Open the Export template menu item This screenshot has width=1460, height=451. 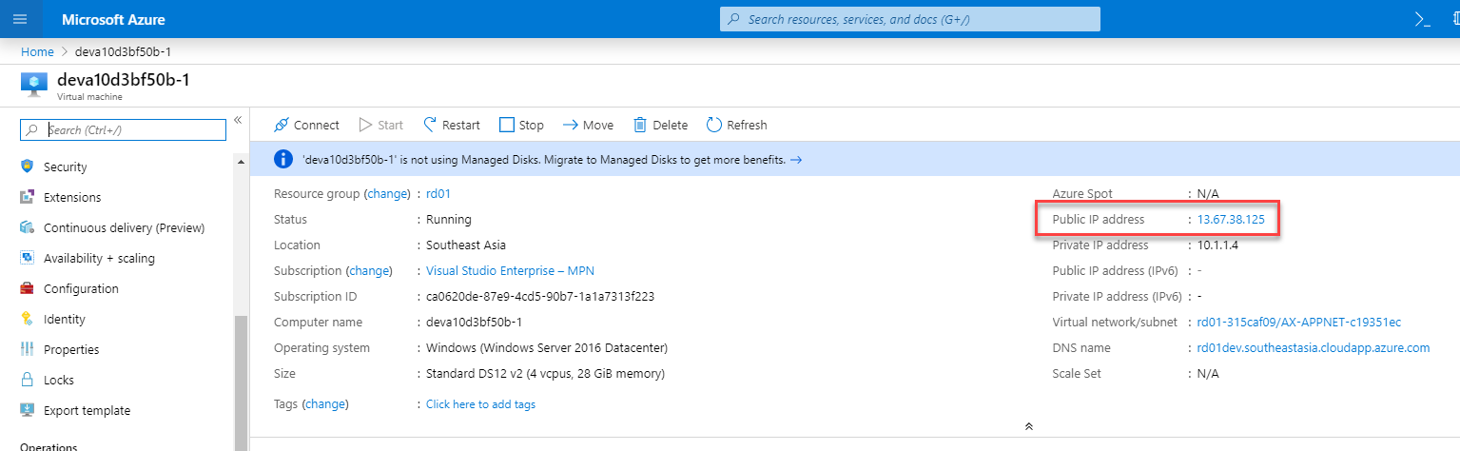(87, 410)
